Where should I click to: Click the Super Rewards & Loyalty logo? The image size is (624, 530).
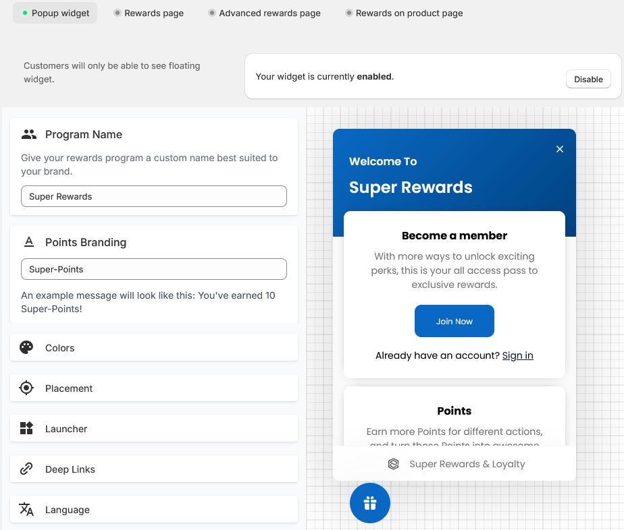point(394,464)
